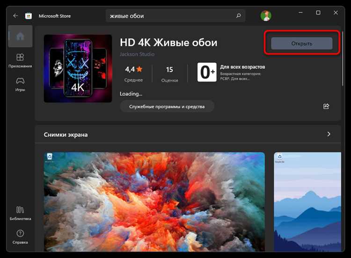Open the blue mountains screenshot thumbnail
Screen dimensions: 351x258
point(307,202)
